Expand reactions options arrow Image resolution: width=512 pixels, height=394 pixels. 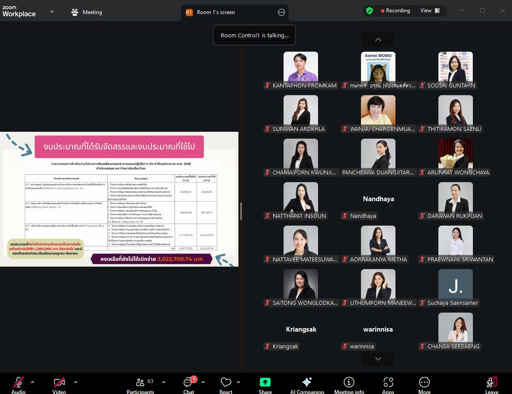pyautogui.click(x=238, y=382)
